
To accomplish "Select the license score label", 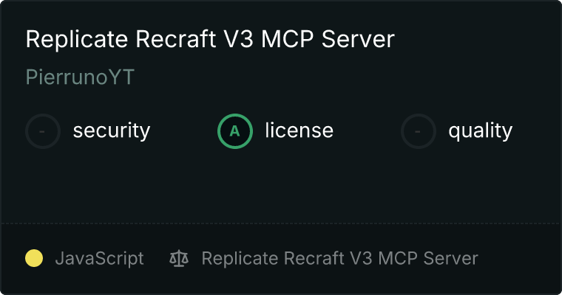I will tap(299, 130).
